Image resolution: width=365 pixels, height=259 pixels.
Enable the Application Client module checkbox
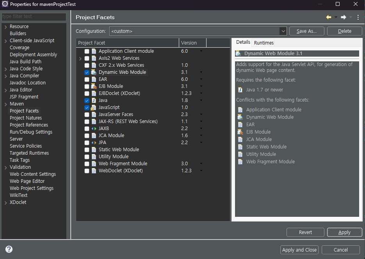[87, 51]
